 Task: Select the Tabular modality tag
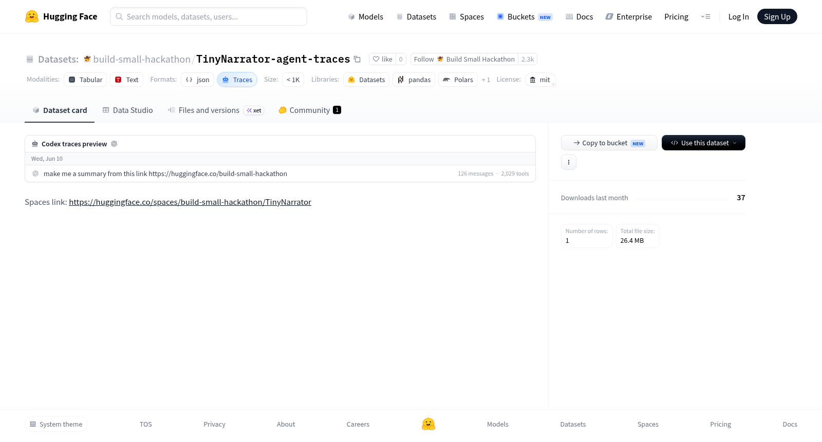pyautogui.click(x=85, y=80)
